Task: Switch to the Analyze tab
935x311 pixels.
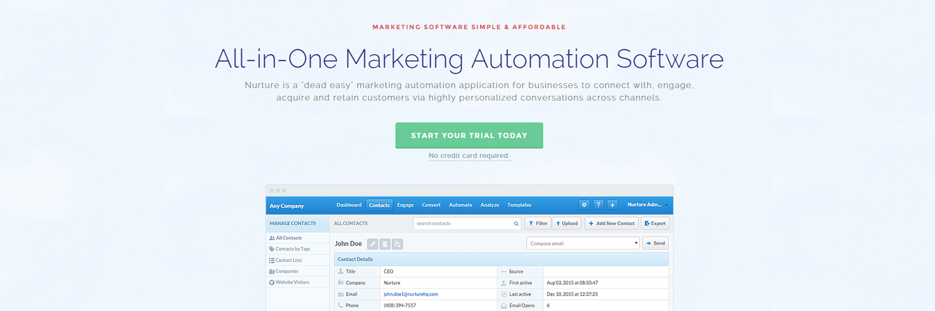Action: [490, 205]
